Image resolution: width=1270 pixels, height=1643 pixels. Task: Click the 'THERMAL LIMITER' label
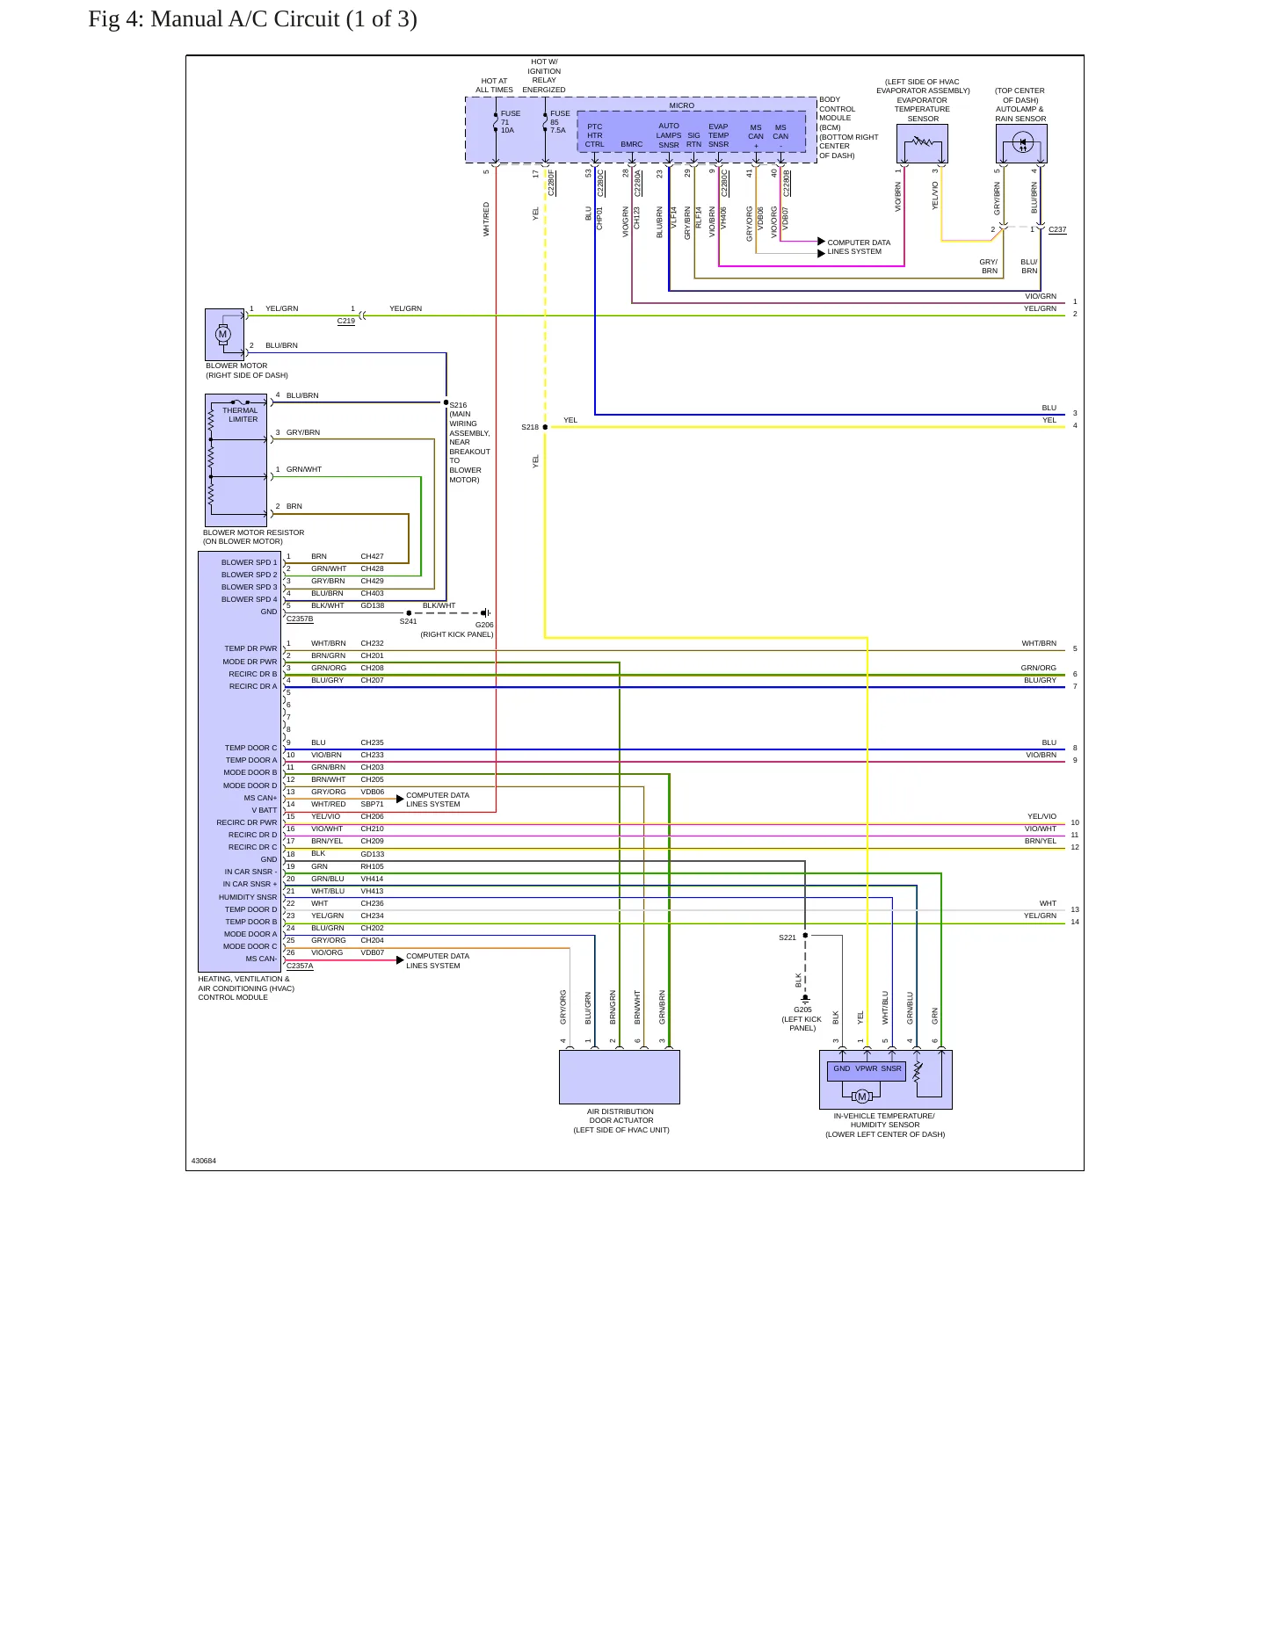[x=241, y=415]
